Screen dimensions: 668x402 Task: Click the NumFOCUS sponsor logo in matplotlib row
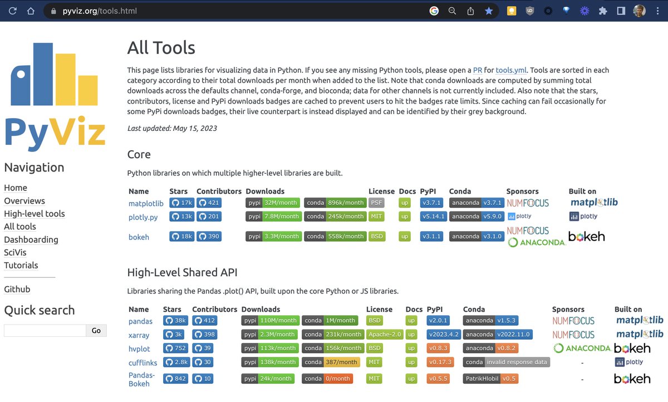(x=528, y=203)
